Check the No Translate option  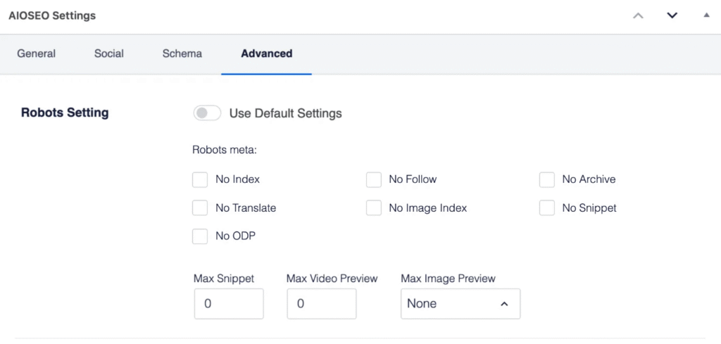(x=200, y=208)
